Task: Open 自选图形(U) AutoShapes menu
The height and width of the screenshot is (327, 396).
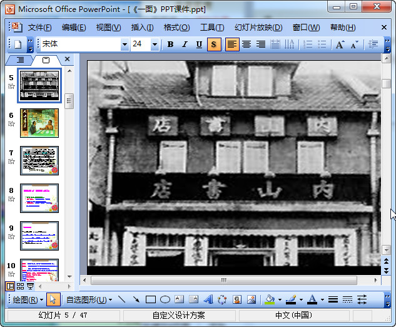Action: (x=89, y=300)
